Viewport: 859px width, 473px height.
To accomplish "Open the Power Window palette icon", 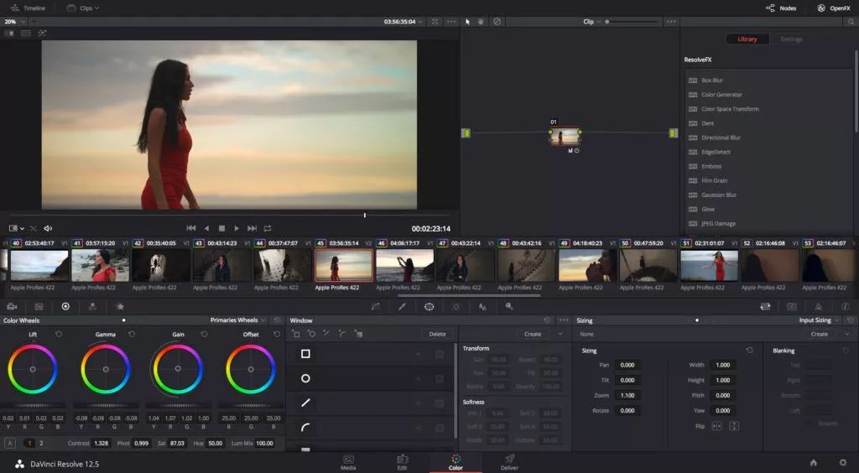I will click(429, 307).
